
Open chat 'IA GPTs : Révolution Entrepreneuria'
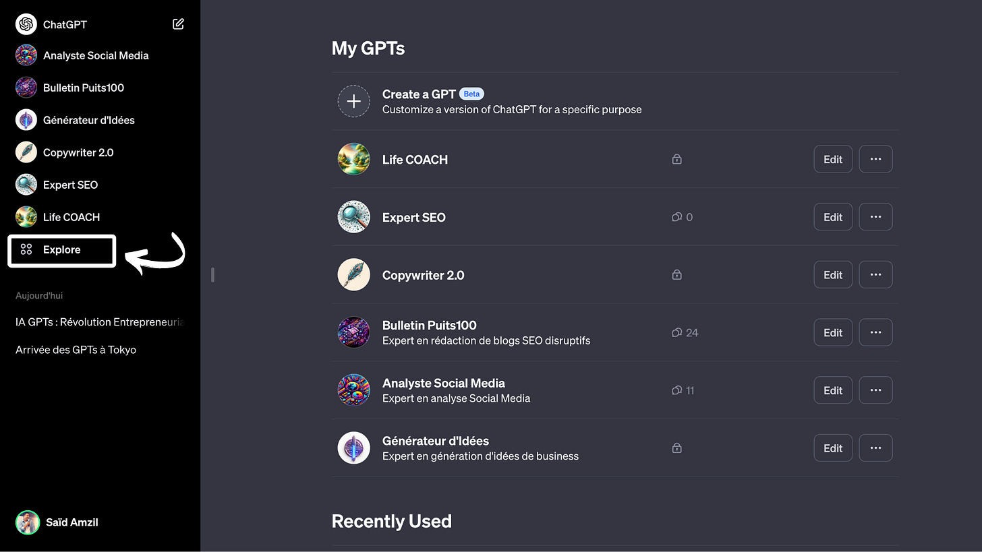(x=100, y=322)
